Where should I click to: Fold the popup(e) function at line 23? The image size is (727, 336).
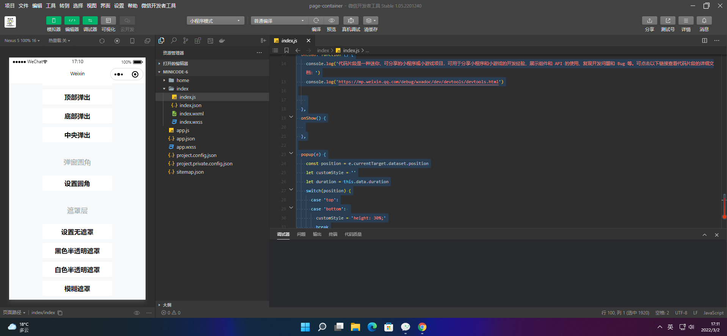pos(291,153)
